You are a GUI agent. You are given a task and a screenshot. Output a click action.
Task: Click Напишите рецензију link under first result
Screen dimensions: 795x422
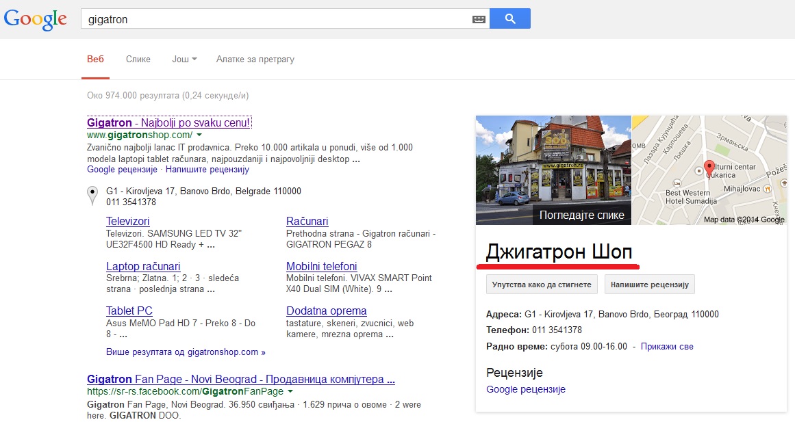pyautogui.click(x=207, y=169)
